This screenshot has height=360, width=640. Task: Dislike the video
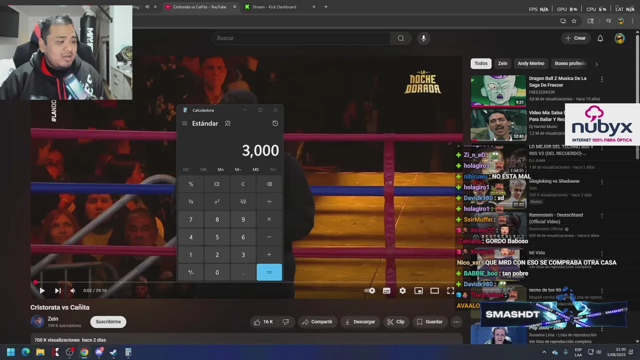(286, 321)
